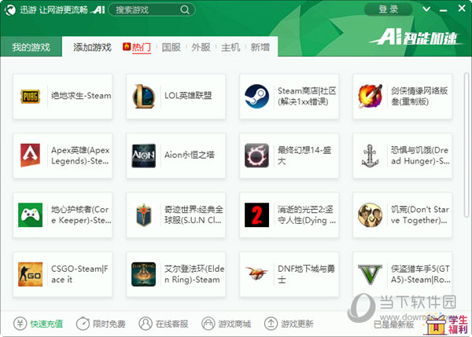Viewport: 472px width, 337px height.
Task: Select the Core Keeper gamepad icon
Action: pyautogui.click(x=30, y=214)
